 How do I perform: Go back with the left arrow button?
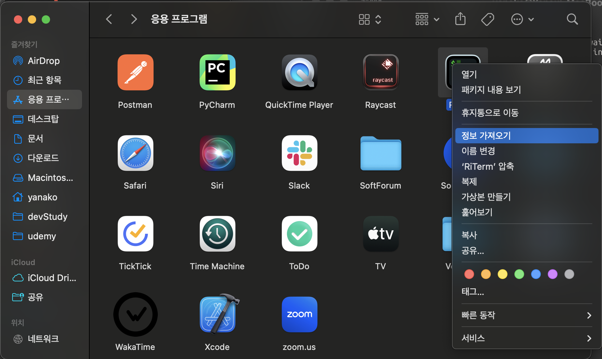(109, 19)
